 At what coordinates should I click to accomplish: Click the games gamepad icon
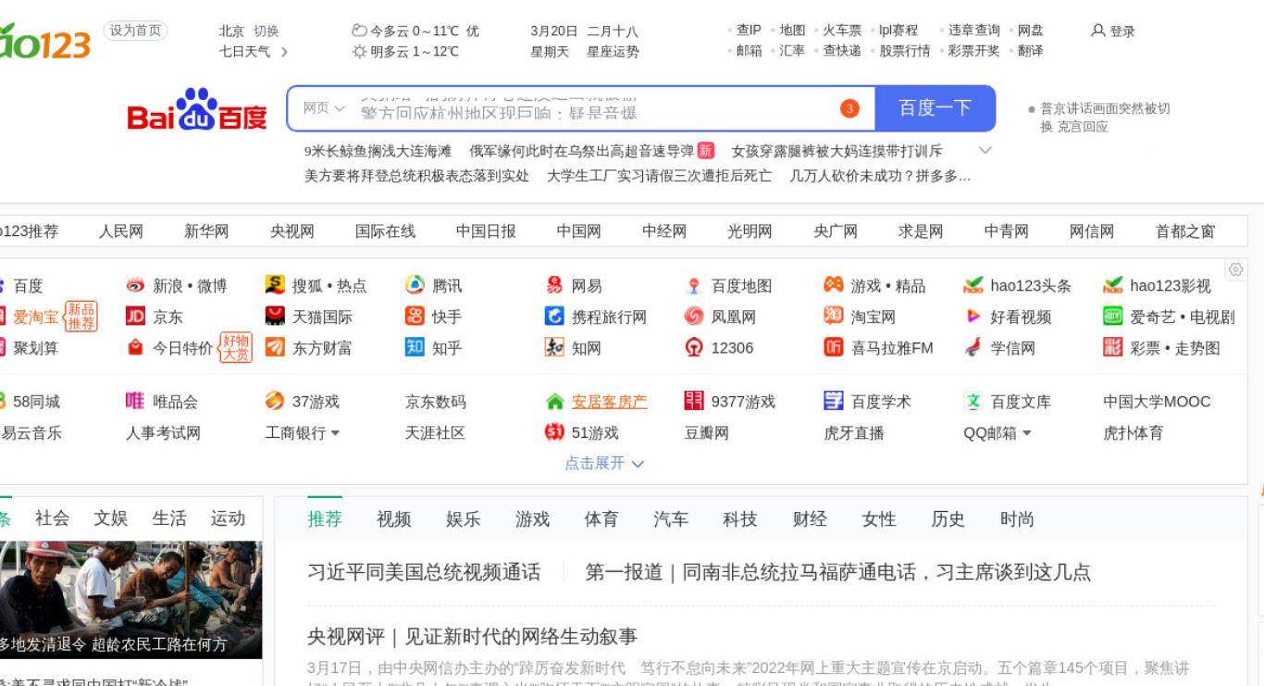click(834, 285)
